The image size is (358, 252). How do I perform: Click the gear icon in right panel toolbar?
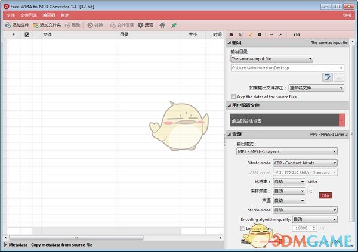click(x=260, y=35)
